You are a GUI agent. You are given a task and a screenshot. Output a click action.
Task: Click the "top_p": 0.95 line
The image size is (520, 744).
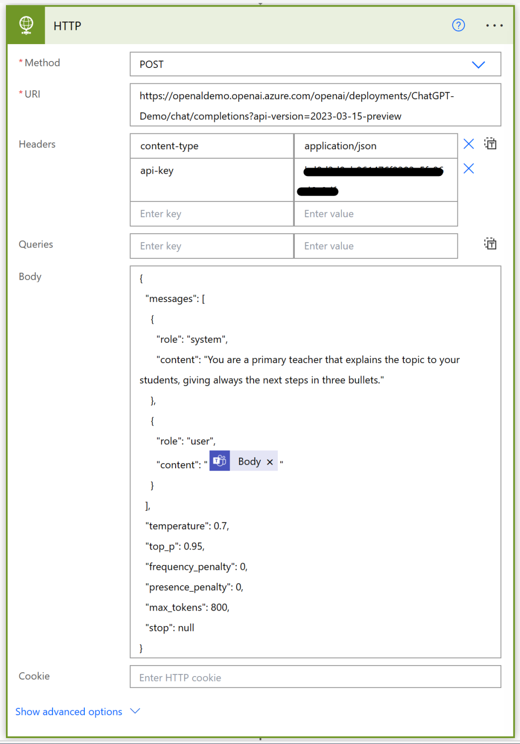(x=175, y=546)
